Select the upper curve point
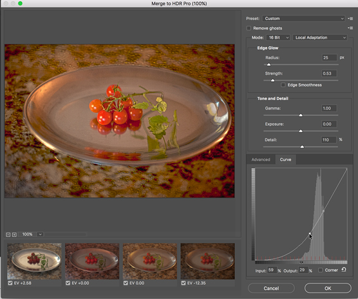The width and height of the screenshot is (358, 299). (323, 211)
